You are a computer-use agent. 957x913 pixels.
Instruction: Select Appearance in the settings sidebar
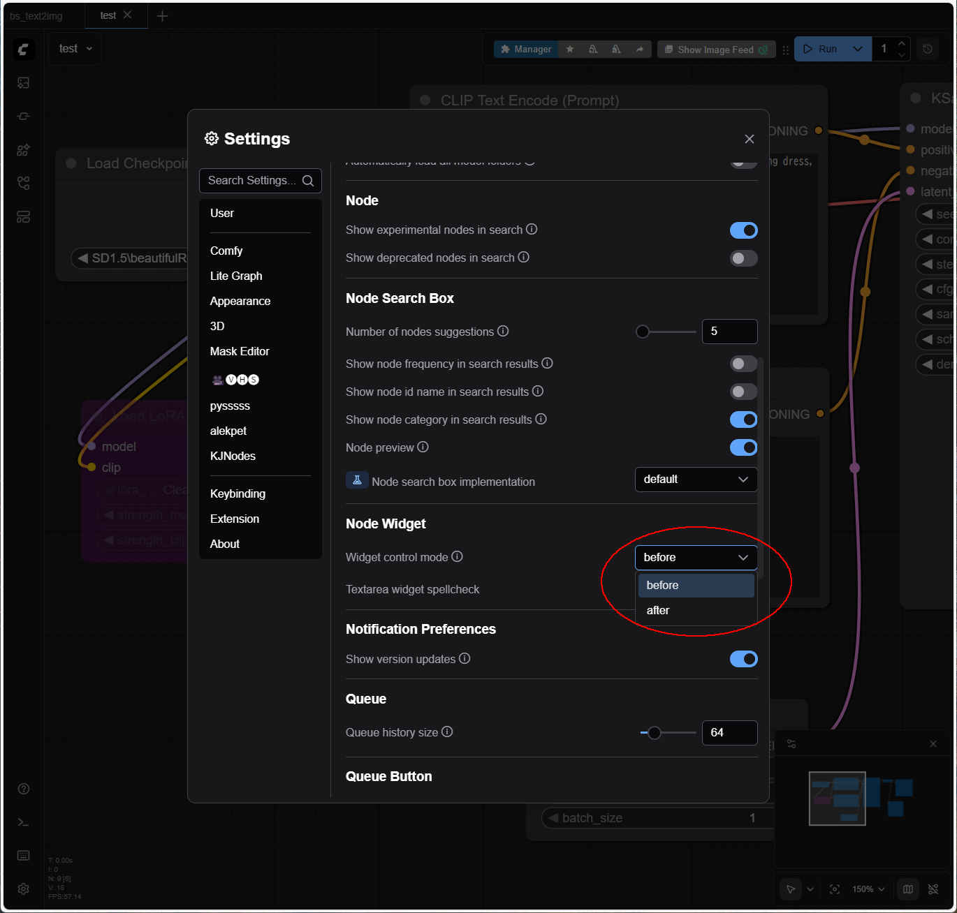(240, 301)
